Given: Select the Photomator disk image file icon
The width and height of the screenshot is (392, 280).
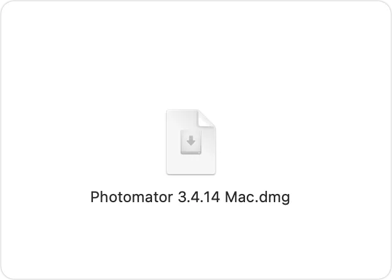Looking at the screenshot, I should pos(191,142).
